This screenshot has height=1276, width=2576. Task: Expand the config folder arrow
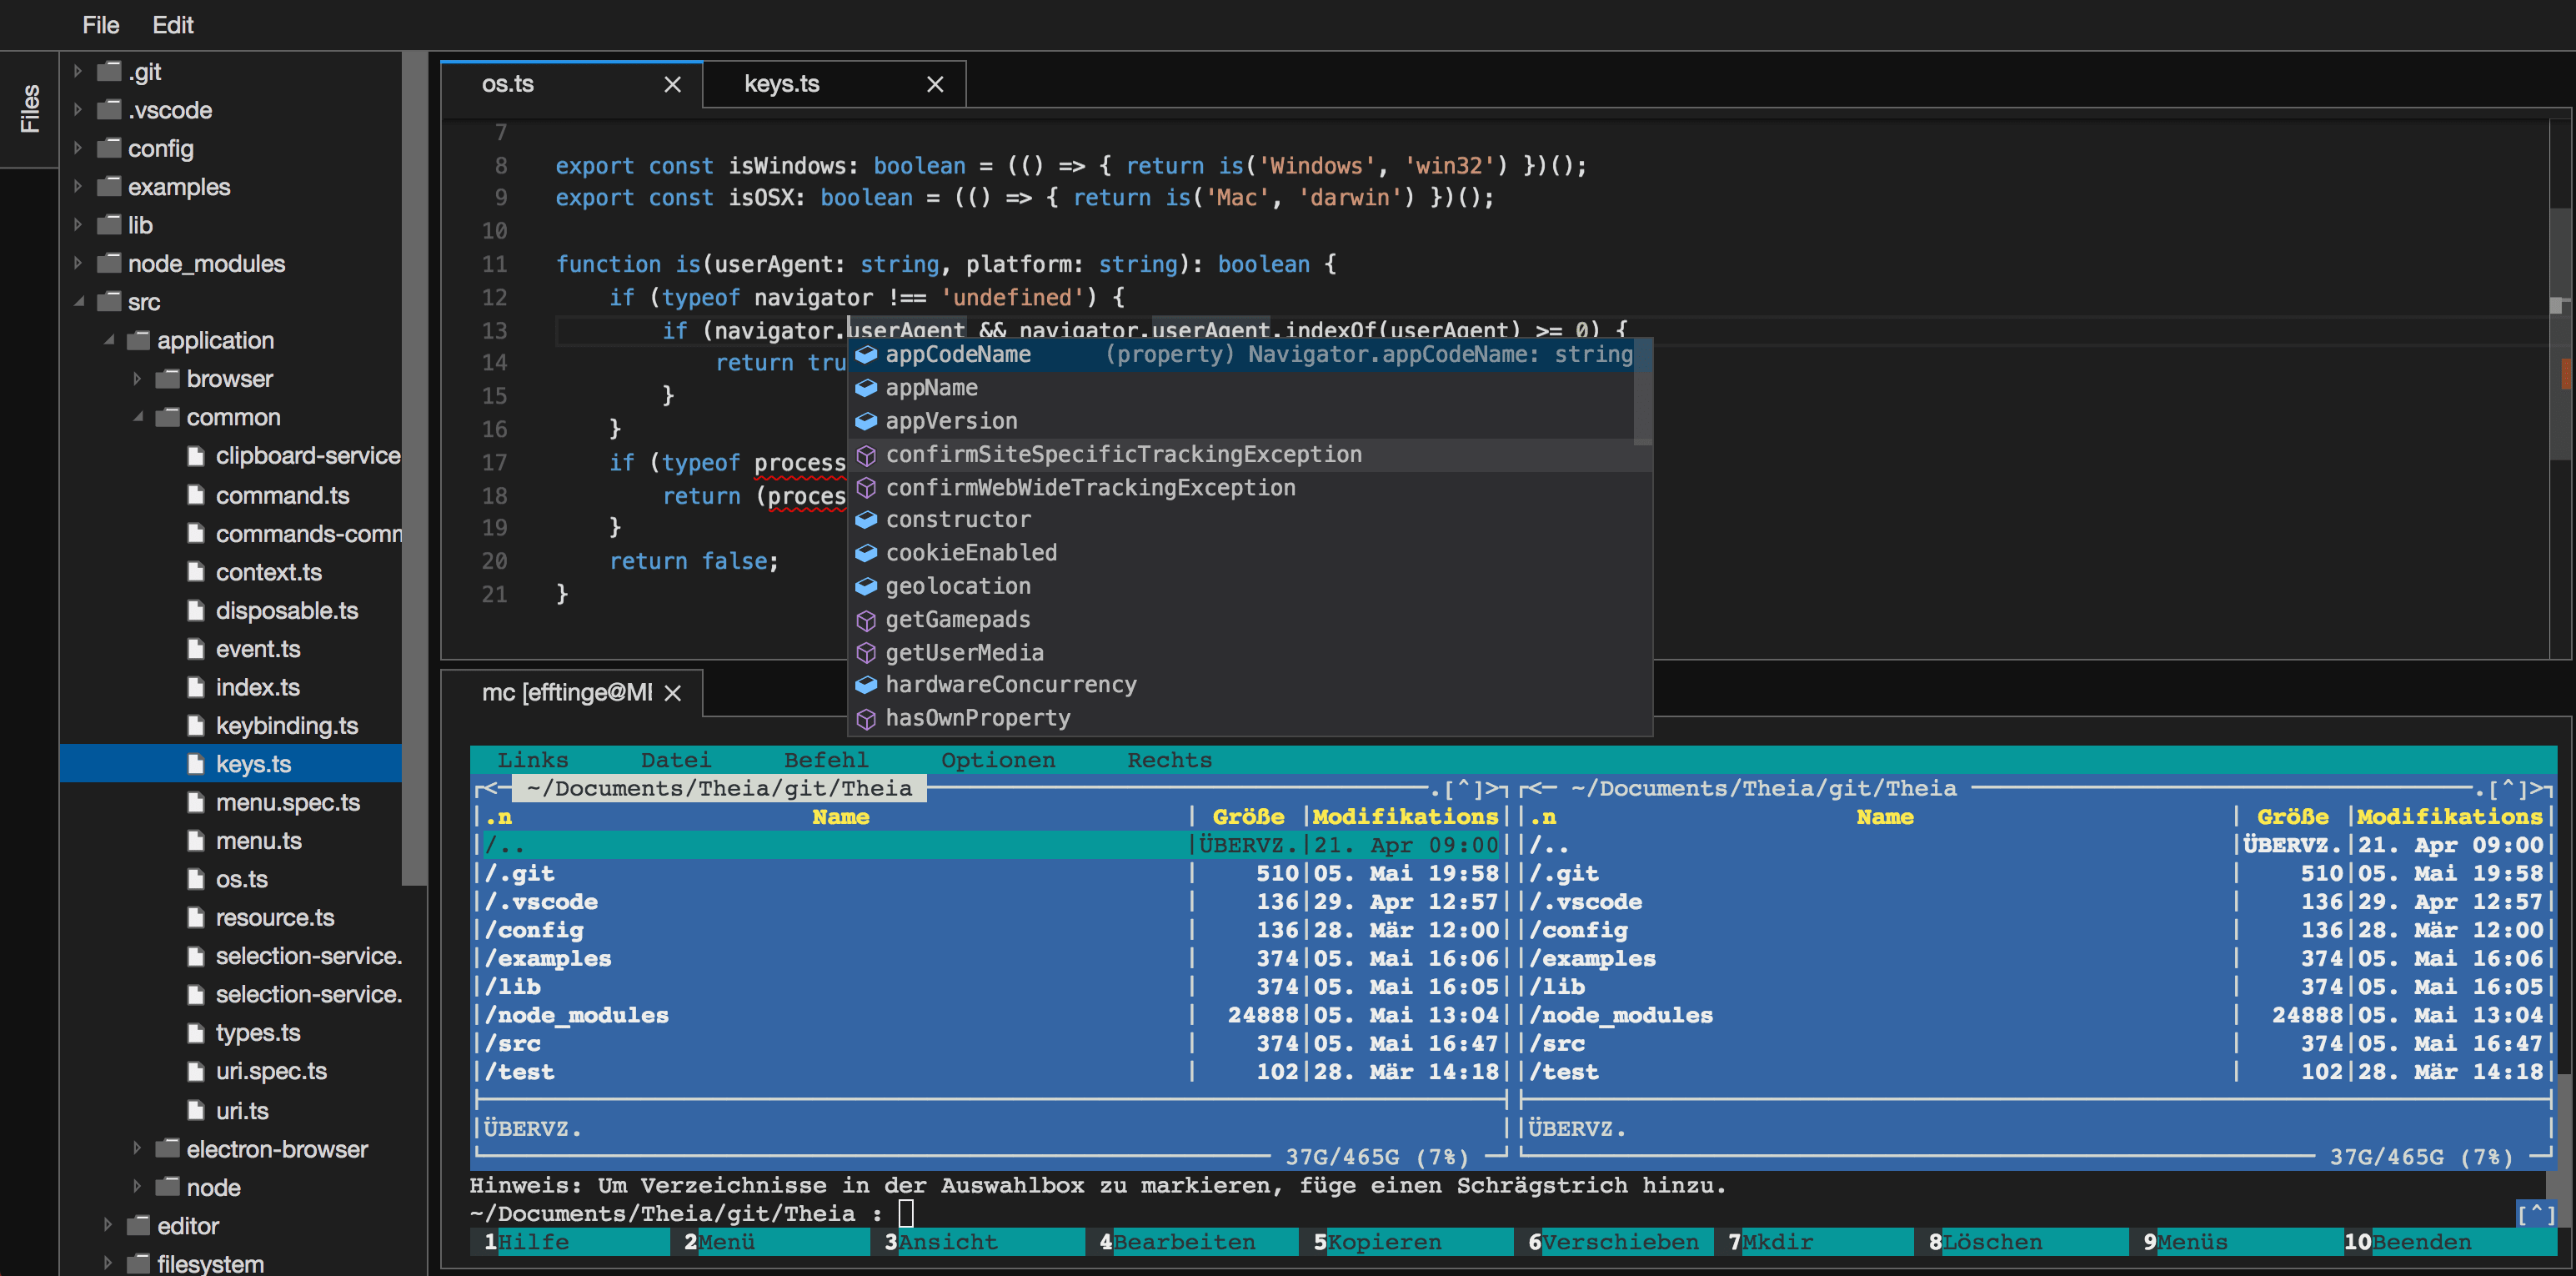[x=78, y=148]
